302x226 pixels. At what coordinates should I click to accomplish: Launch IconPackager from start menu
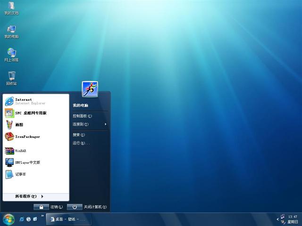coord(36,137)
